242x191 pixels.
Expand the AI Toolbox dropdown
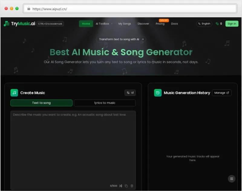104,23
